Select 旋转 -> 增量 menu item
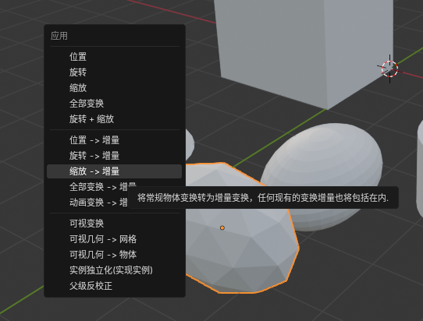 [115, 156]
